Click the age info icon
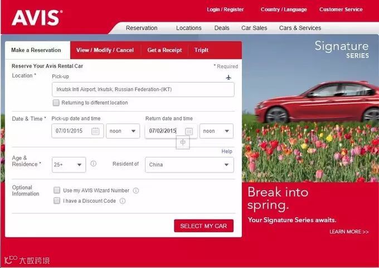Screen dimensions: 379x268 click(x=93, y=164)
